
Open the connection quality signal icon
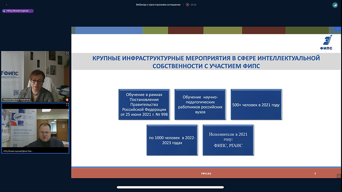click(335, 5)
